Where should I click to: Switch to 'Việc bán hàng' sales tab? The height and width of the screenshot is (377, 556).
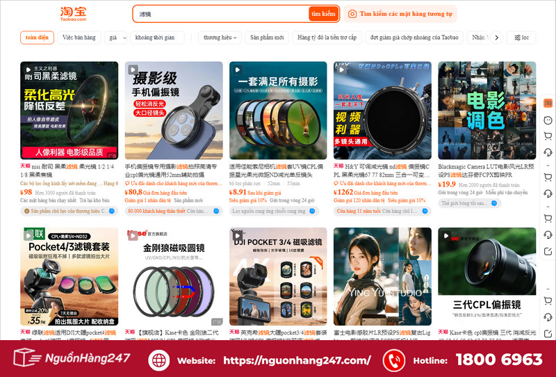pos(79,38)
